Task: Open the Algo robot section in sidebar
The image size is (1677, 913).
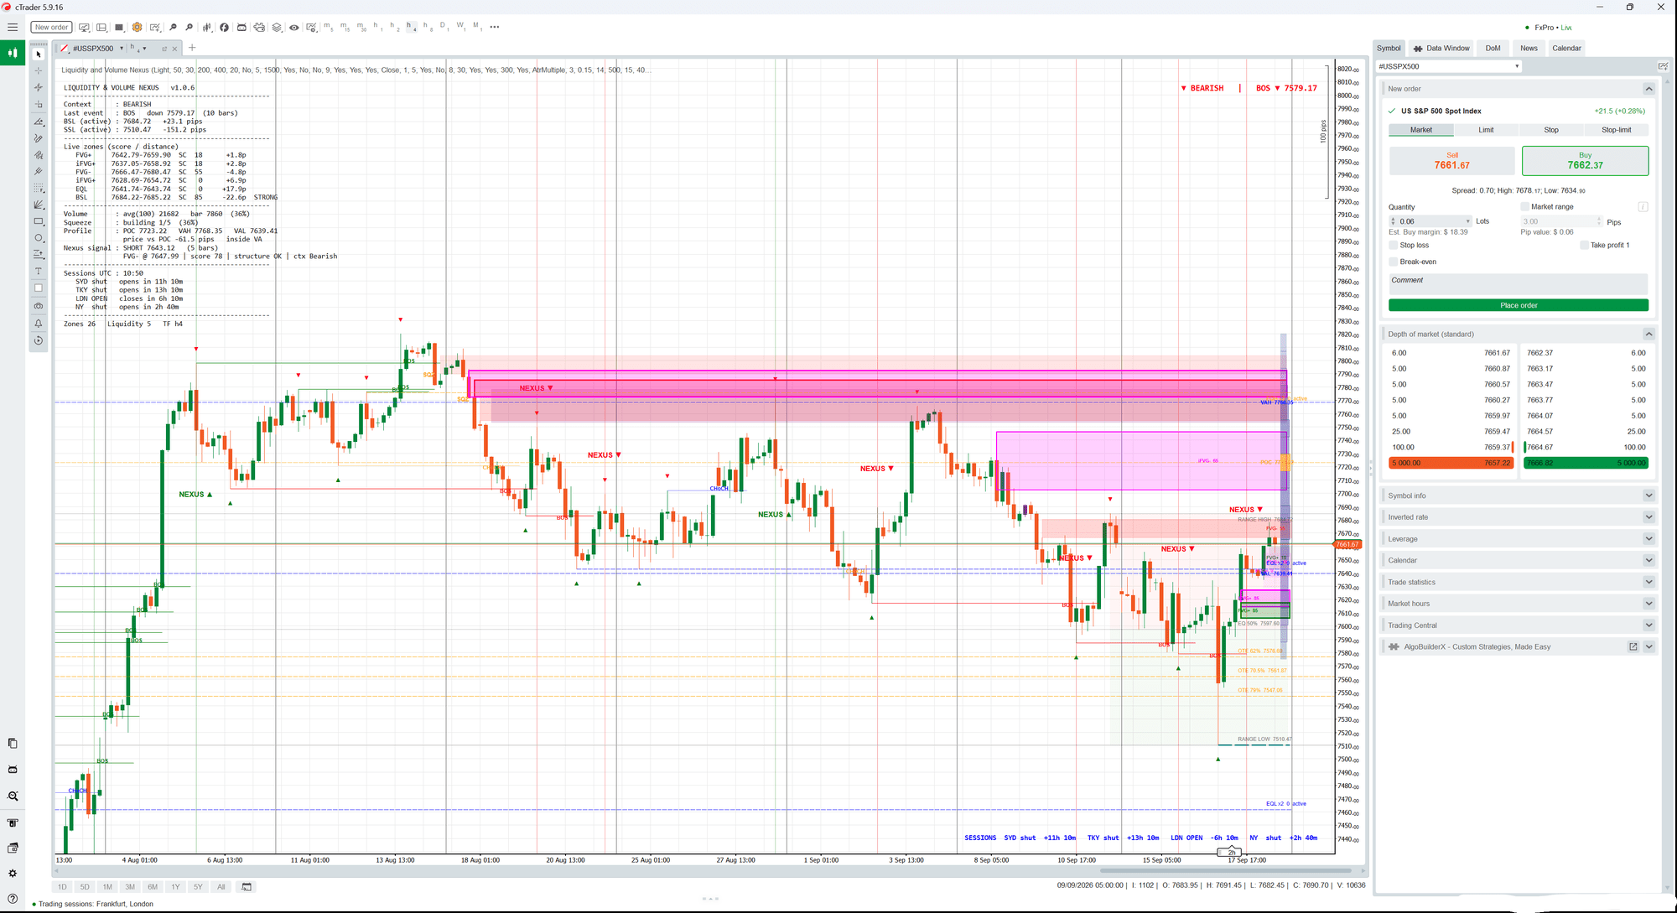Action: [x=13, y=770]
